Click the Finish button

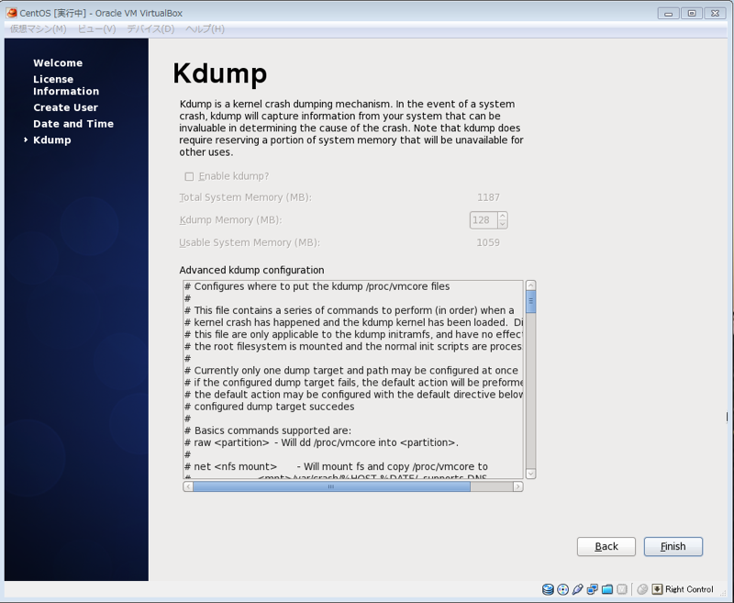tap(673, 546)
